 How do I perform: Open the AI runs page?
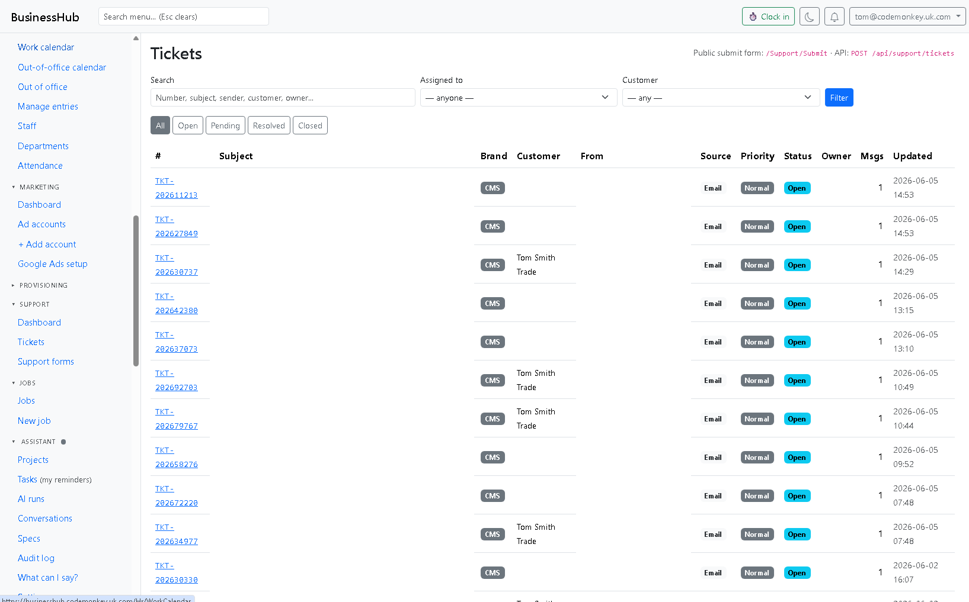point(31,499)
